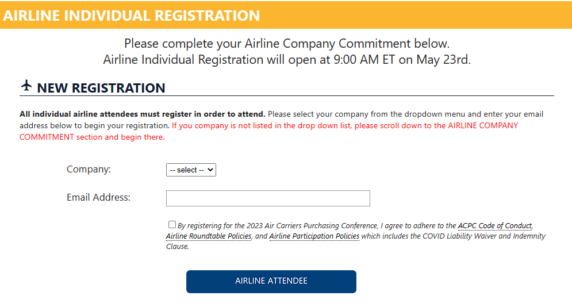Submit with the AIRLINE ATTENDEE button
This screenshot has height=307, width=572.
click(271, 282)
